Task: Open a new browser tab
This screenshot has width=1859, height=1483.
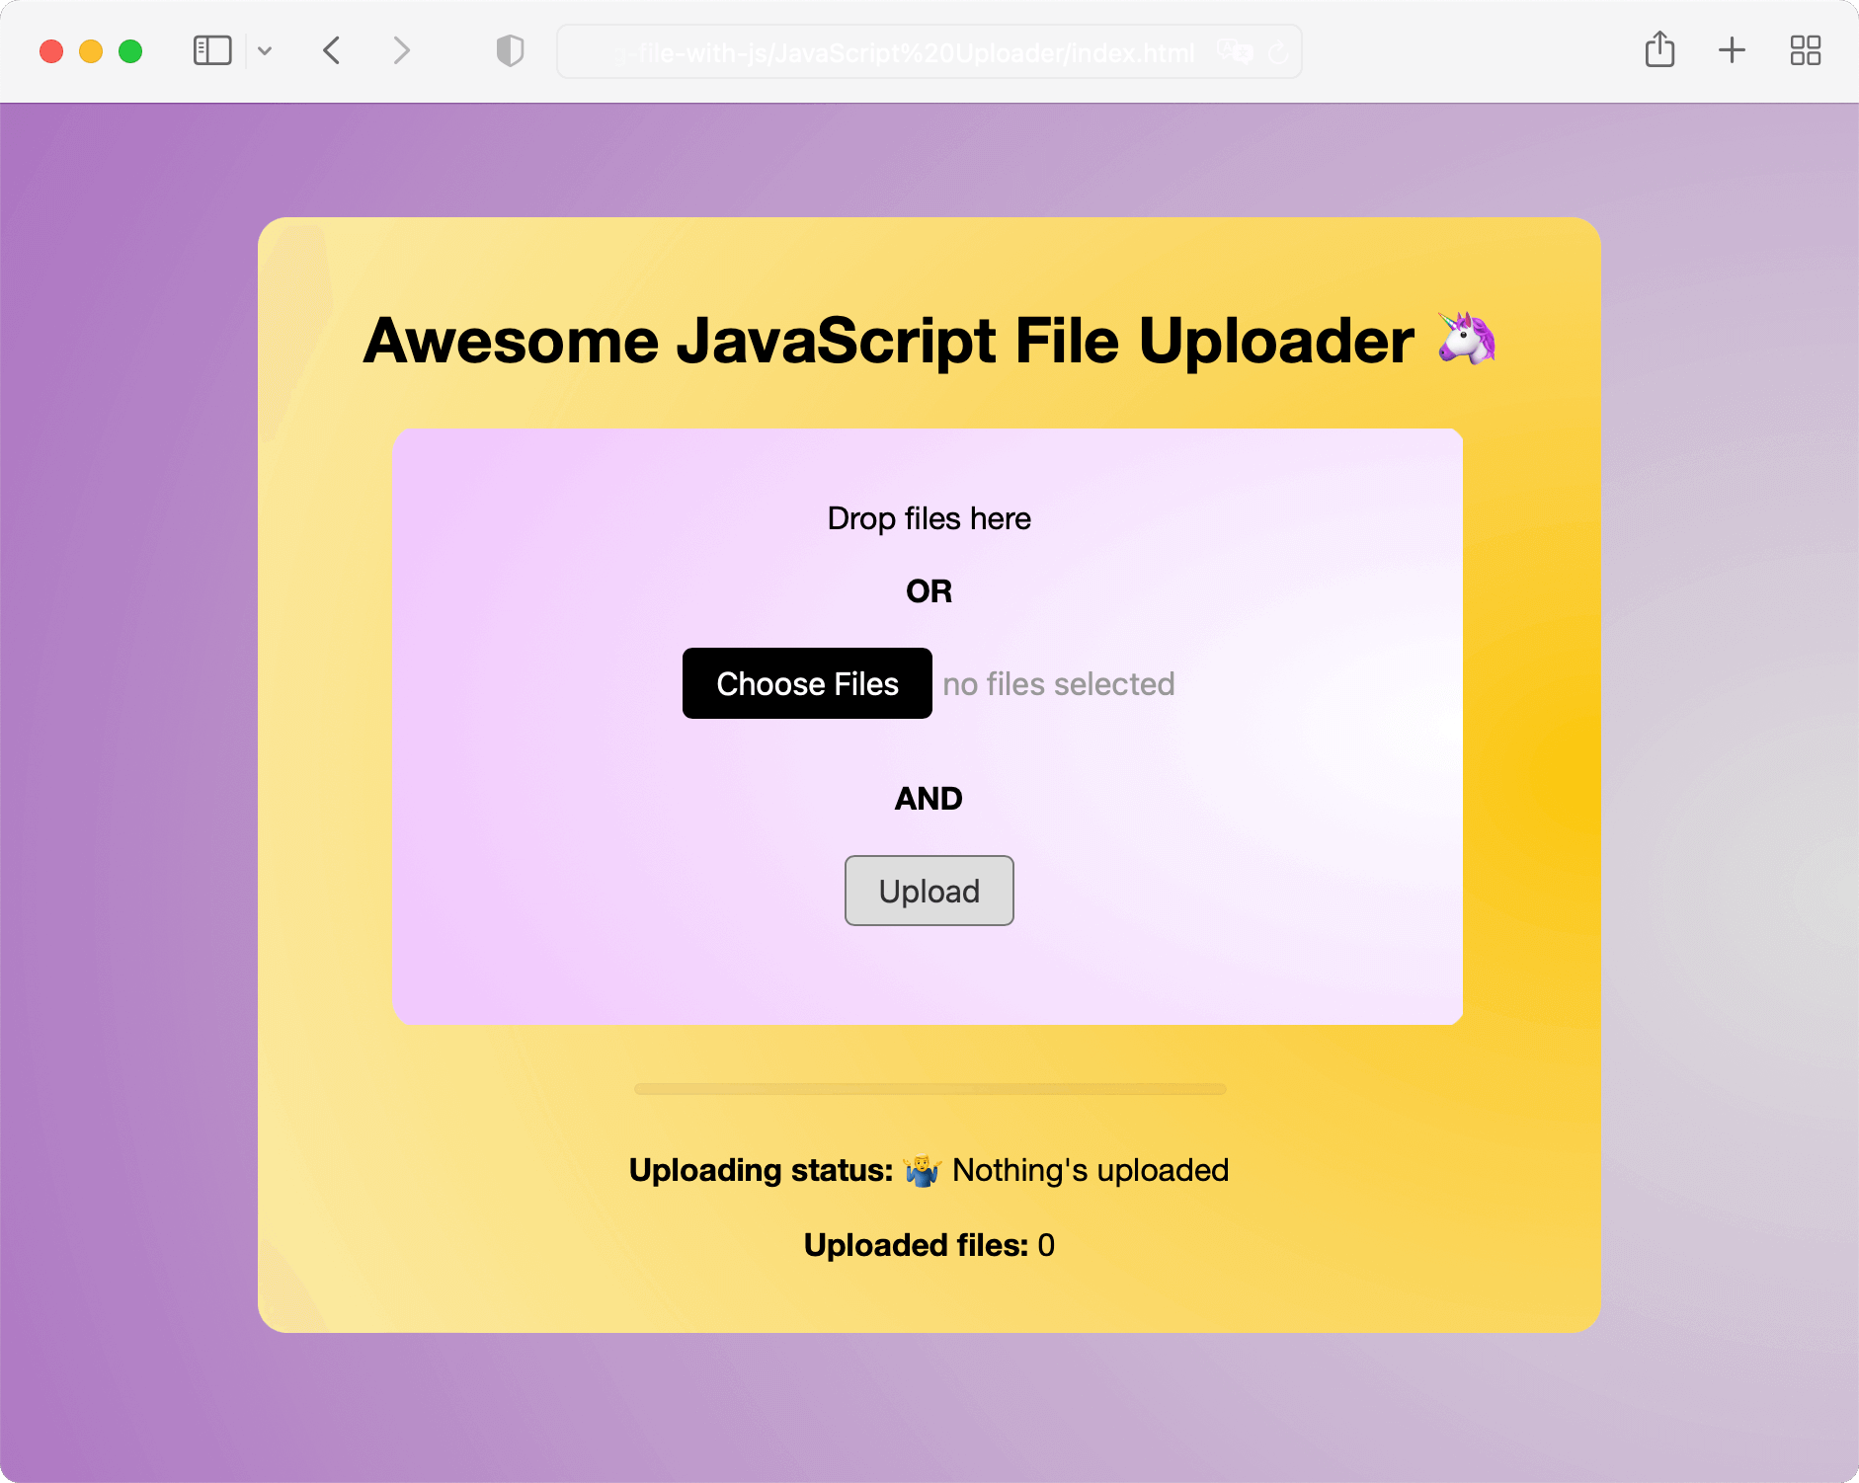Action: 1732,50
